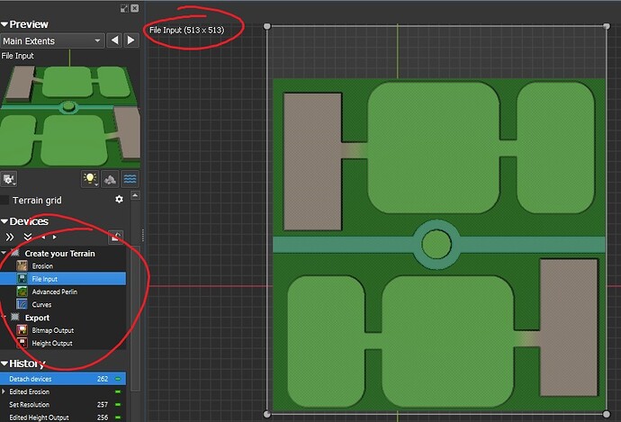The width and height of the screenshot is (621, 422).
Task: Click the 3D terrain preview thumbnail
Action: 70,112
